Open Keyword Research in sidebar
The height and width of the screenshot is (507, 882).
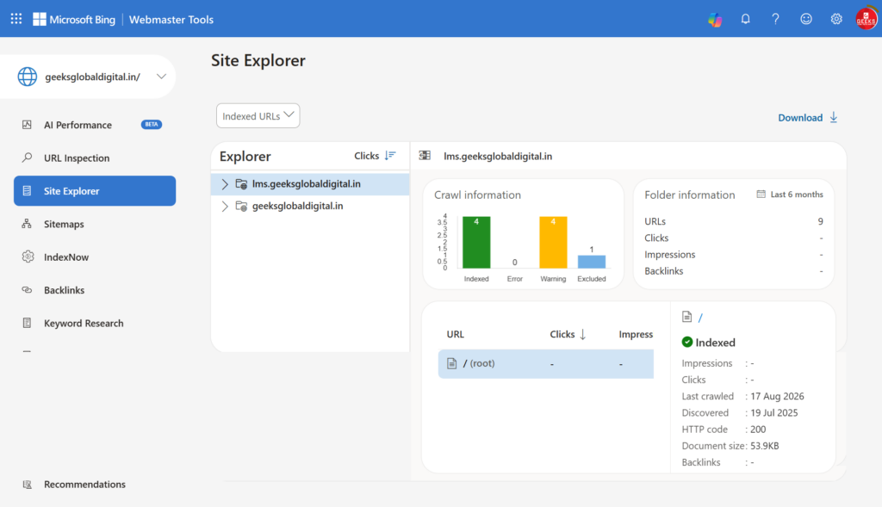pos(95,323)
